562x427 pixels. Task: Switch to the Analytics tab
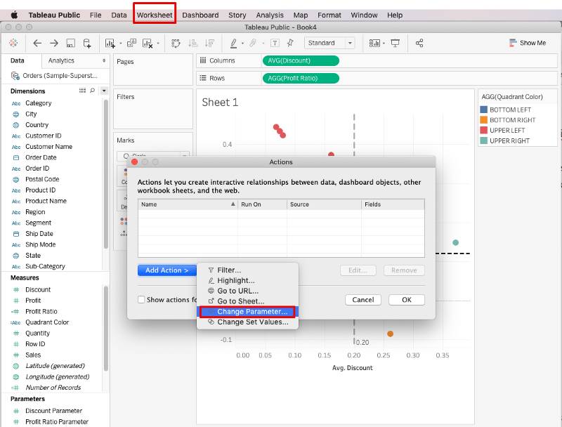coord(61,61)
